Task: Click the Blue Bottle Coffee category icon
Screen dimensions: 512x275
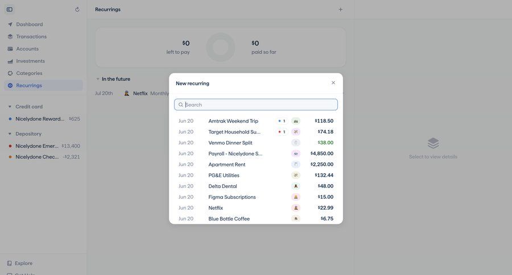Action: (x=296, y=219)
